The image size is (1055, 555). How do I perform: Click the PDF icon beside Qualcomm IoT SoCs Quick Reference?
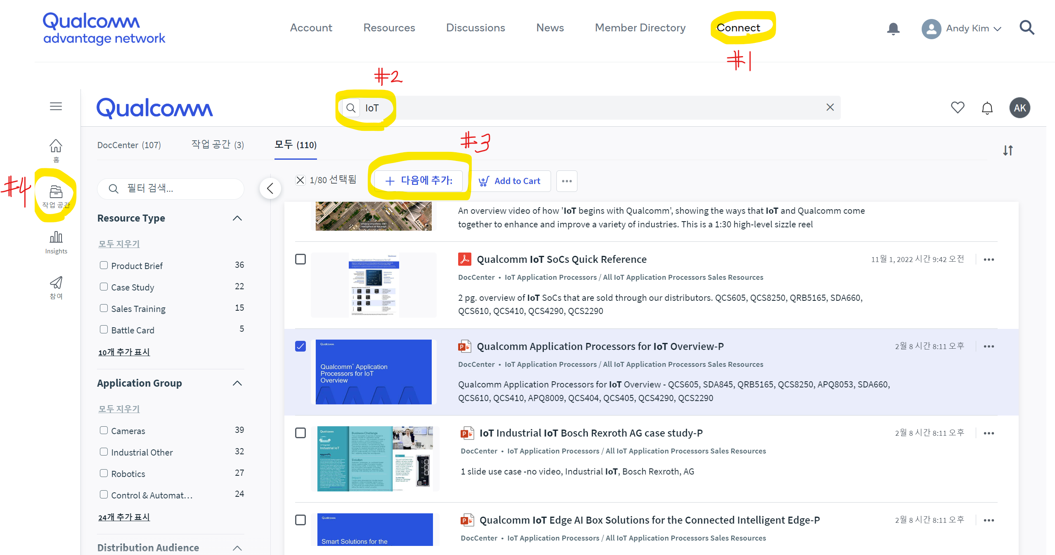[465, 259]
